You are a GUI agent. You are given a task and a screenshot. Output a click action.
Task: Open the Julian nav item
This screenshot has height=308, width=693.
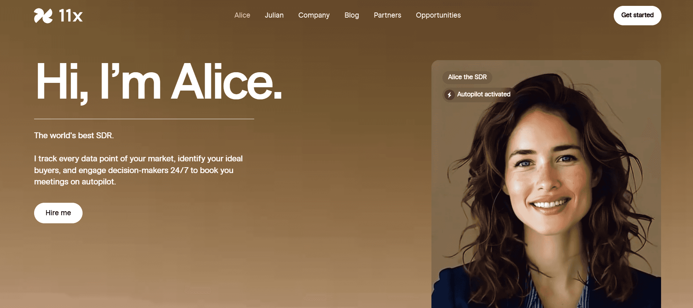coord(274,15)
